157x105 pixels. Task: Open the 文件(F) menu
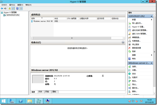pyautogui.click(x=4, y=5)
